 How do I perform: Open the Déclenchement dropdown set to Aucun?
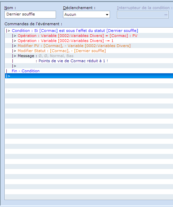86,14
